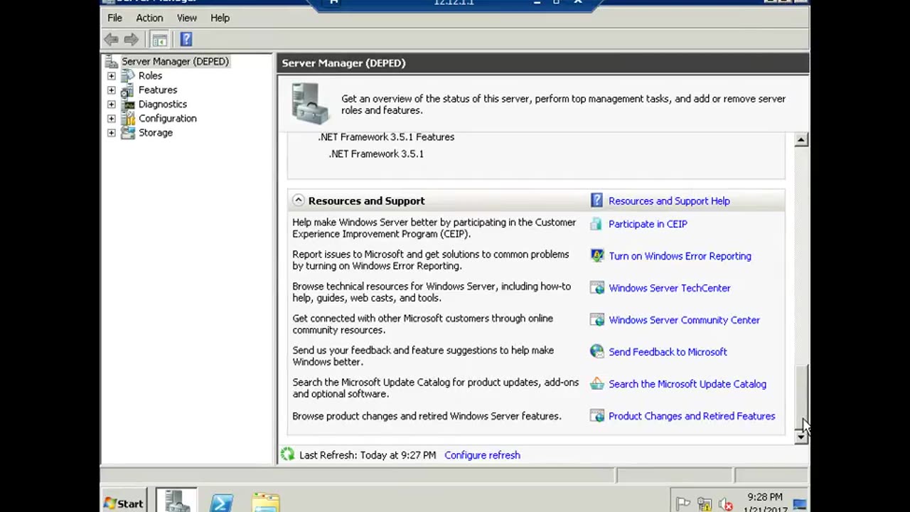This screenshot has width=910, height=512.
Task: Open the blue Help toolbar icon
Action: [x=186, y=40]
